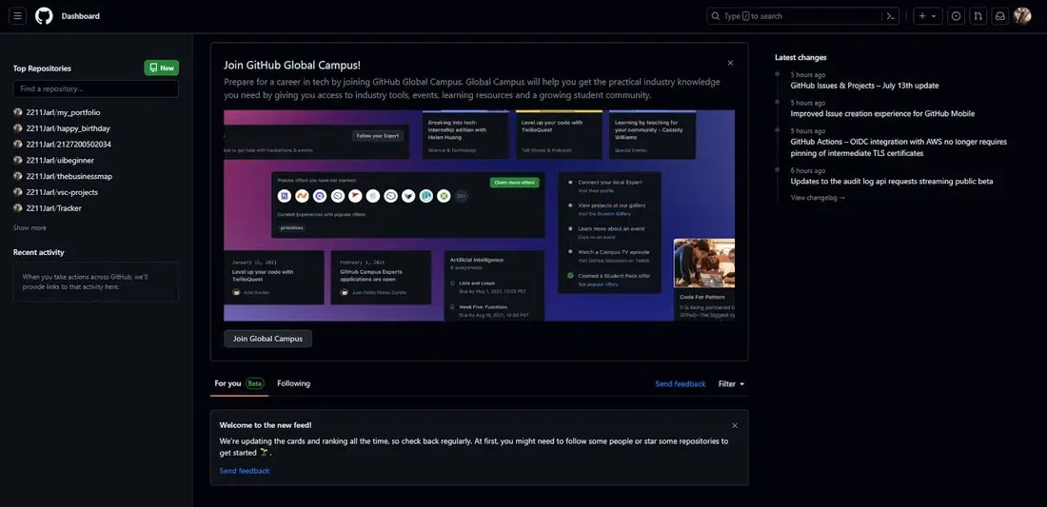Open audit log api streaming public beta entry

point(892,182)
